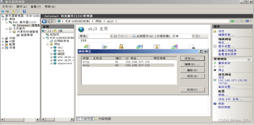Viewport: 254px width, 125px height.
Task: Click the Connections pane horizontal scrollbar right arrow
Action: (x=73, y=119)
